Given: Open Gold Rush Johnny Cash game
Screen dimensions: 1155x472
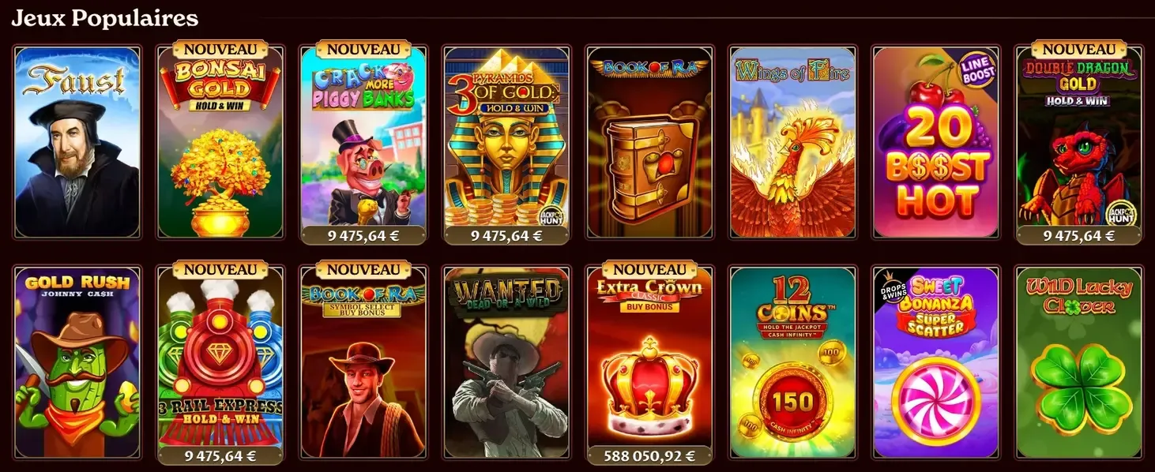Looking at the screenshot, I should 77,363.
